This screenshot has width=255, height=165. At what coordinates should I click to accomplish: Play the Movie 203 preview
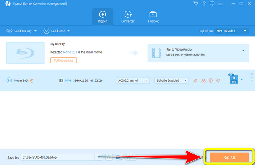point(9,80)
